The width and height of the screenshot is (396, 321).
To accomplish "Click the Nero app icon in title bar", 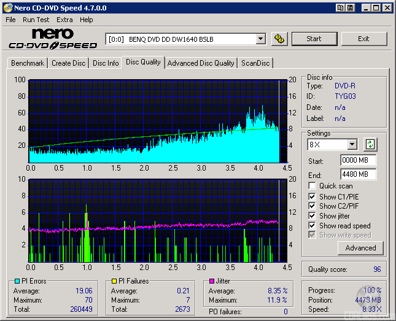I will (7, 8).
